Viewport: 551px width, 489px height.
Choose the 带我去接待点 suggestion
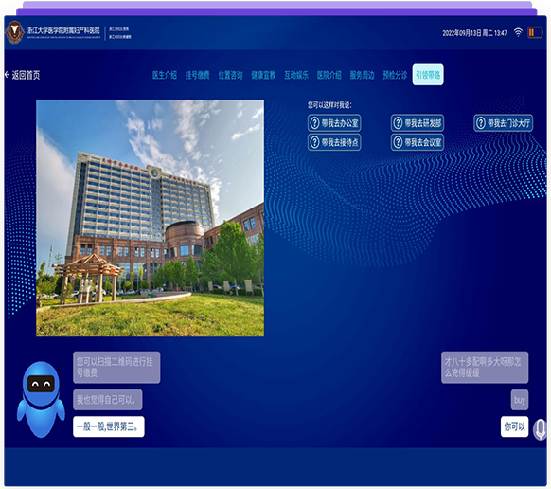[x=334, y=142]
